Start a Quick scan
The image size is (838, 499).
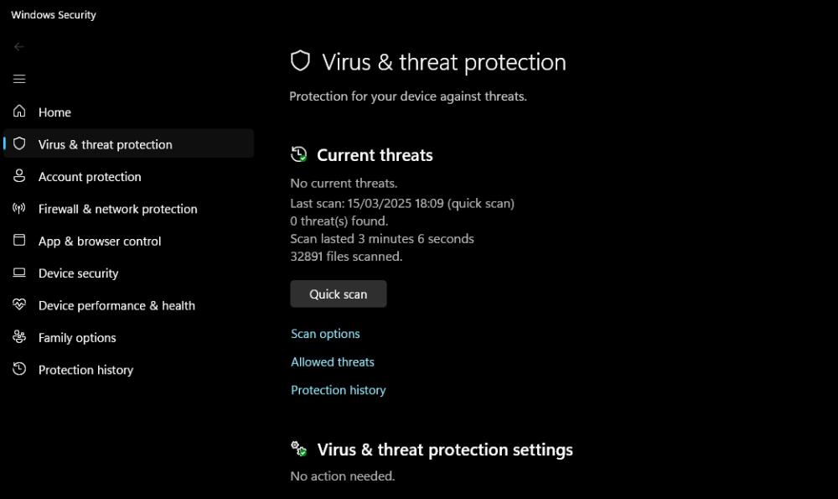click(339, 294)
